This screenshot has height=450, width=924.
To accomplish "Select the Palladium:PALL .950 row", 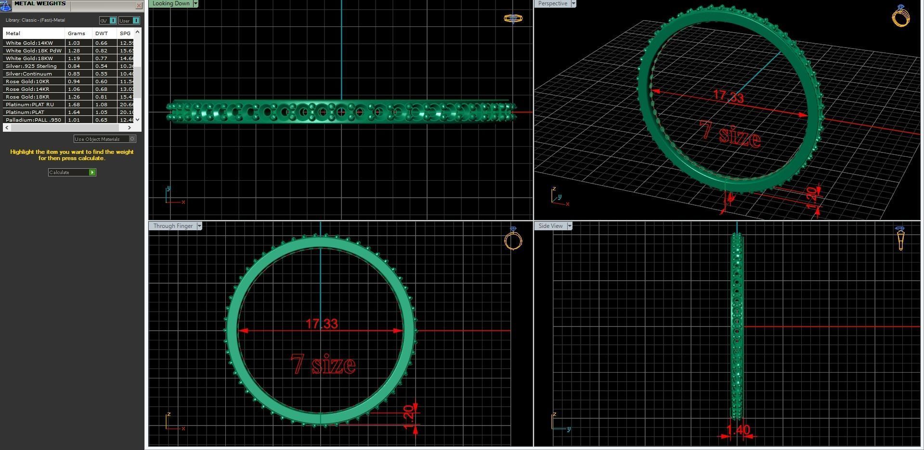I will (68, 120).
